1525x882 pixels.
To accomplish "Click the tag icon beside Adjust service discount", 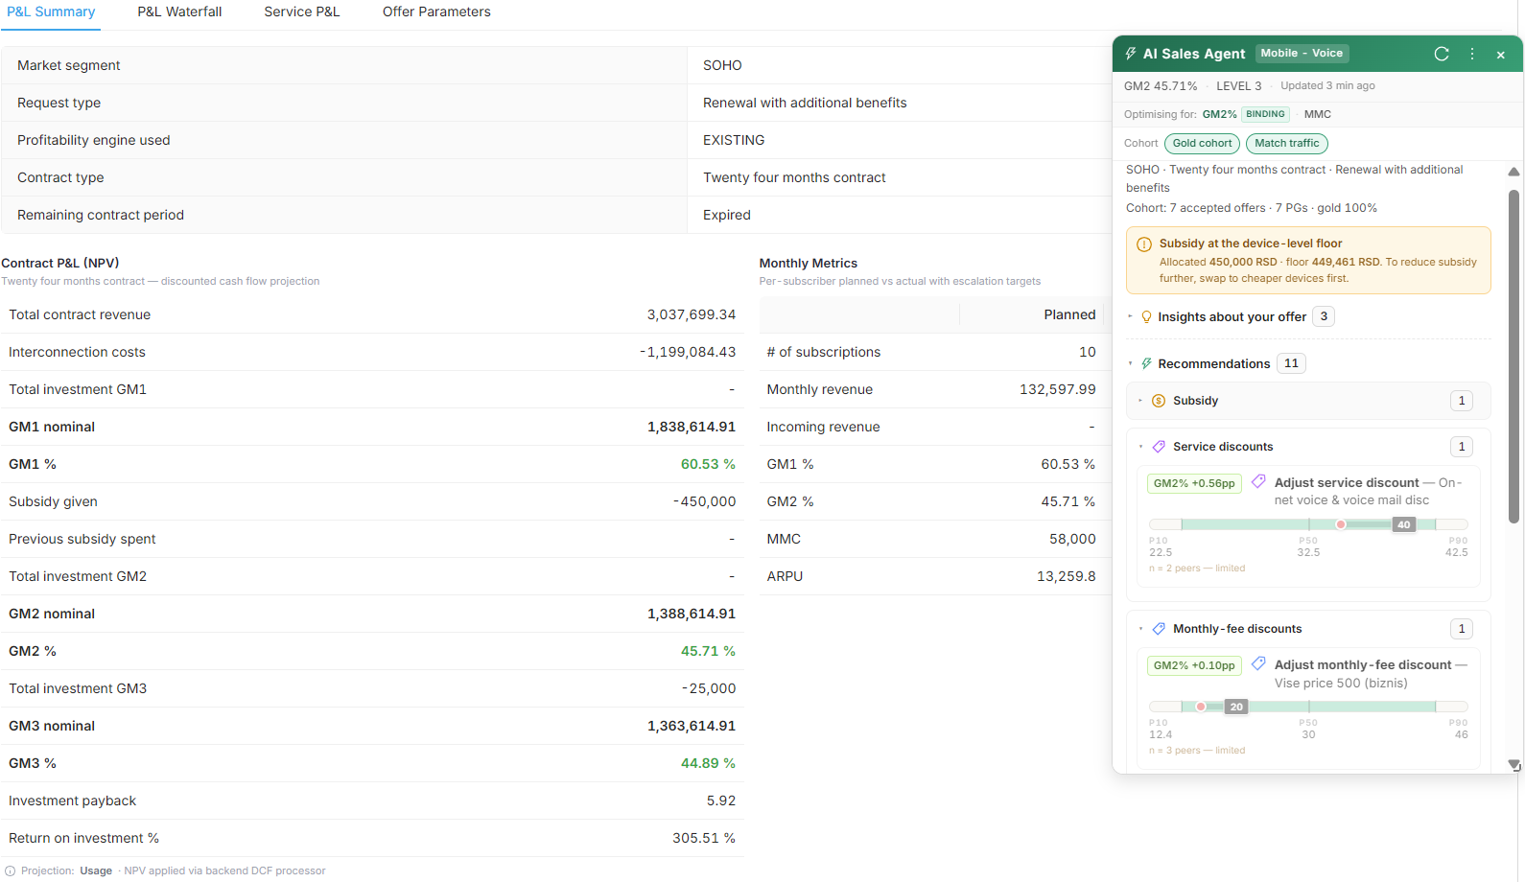I will [1258, 481].
